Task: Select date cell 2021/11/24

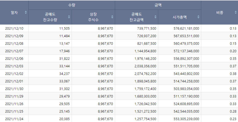Action: (x=14, y=119)
